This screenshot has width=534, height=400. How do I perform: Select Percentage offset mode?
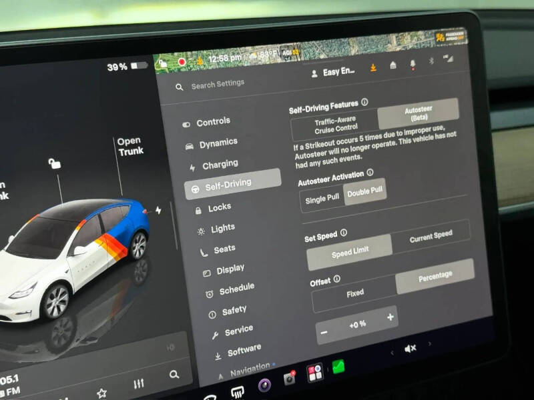pos(435,276)
